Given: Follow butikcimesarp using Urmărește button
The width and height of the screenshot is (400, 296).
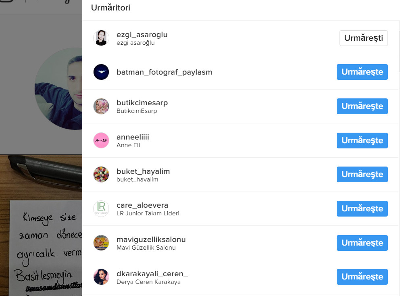Looking at the screenshot, I should pos(362,106).
